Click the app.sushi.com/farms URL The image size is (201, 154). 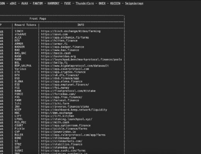click(63, 151)
